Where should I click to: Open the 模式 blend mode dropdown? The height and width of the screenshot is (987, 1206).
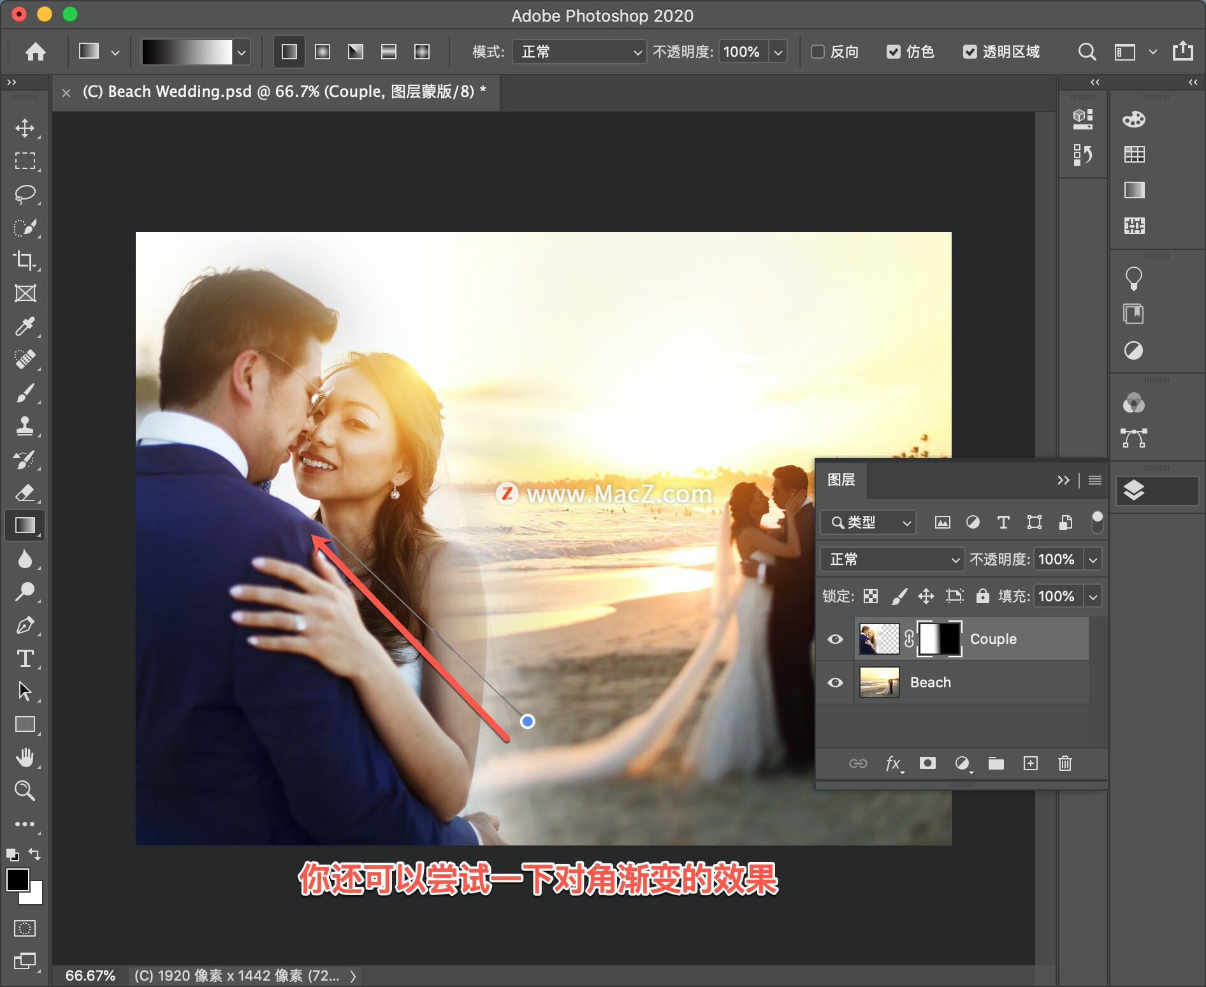[x=580, y=52]
